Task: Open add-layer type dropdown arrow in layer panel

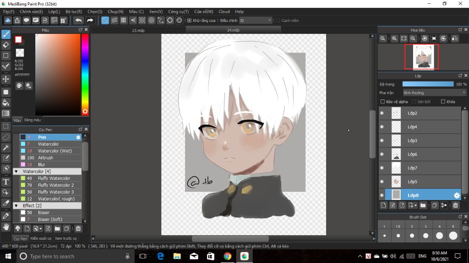Action: [x=415, y=205]
